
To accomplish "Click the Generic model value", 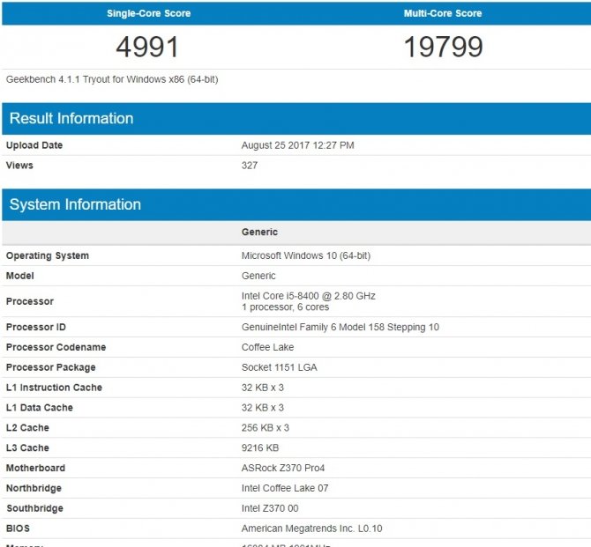I will pyautogui.click(x=258, y=276).
